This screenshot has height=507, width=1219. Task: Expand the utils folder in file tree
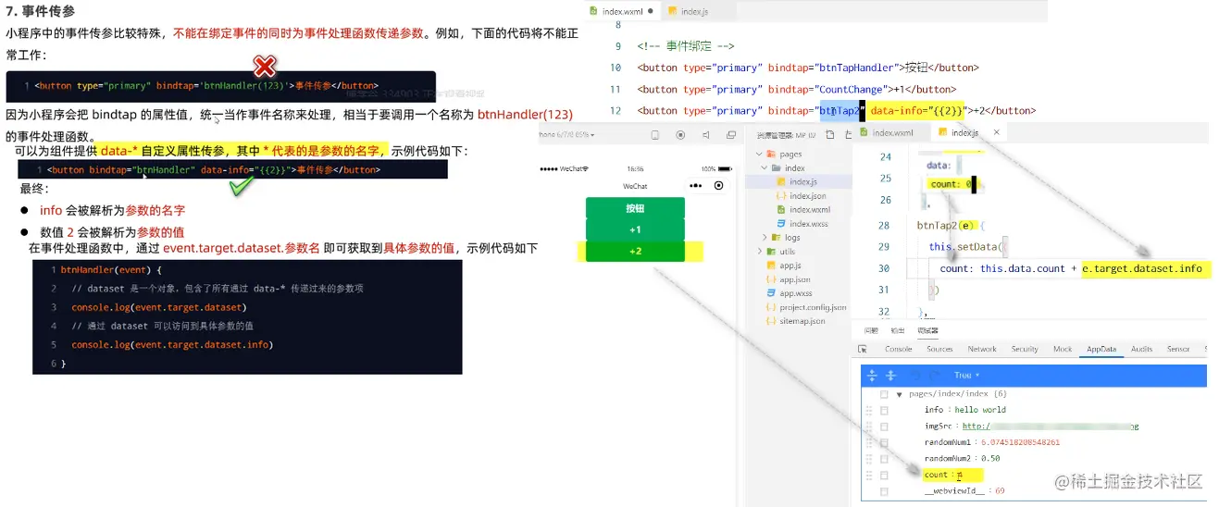click(760, 252)
